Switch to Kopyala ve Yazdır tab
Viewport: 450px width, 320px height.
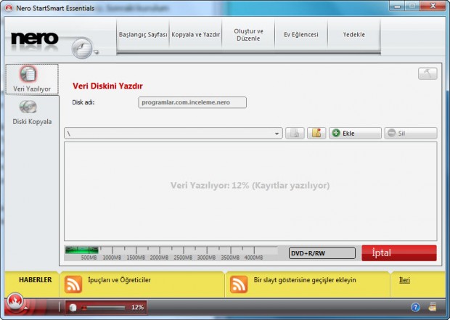pos(196,35)
